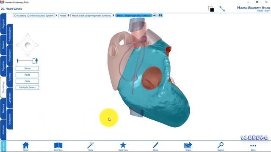Click the Multiple Select button

27,87
